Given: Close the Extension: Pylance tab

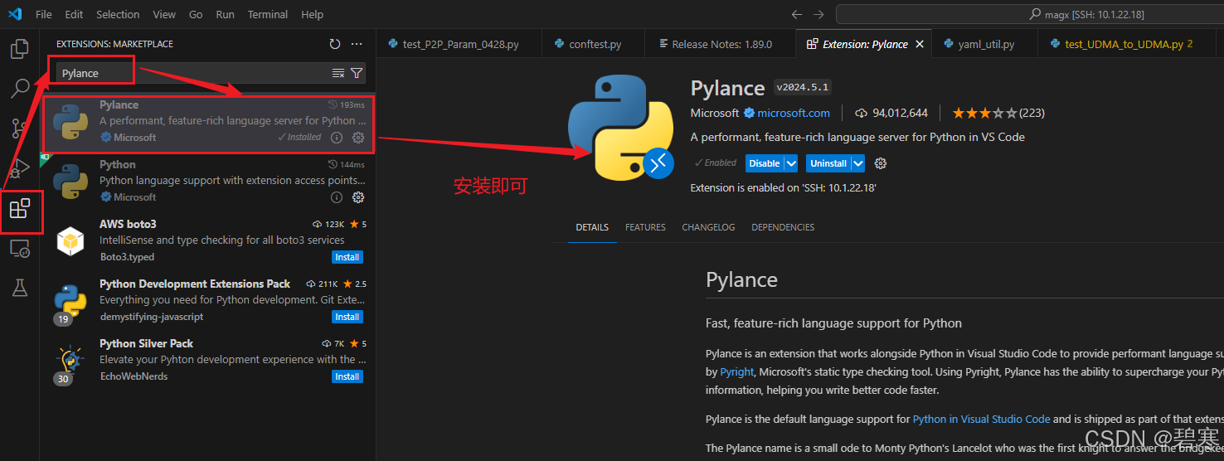Looking at the screenshot, I should [x=920, y=44].
